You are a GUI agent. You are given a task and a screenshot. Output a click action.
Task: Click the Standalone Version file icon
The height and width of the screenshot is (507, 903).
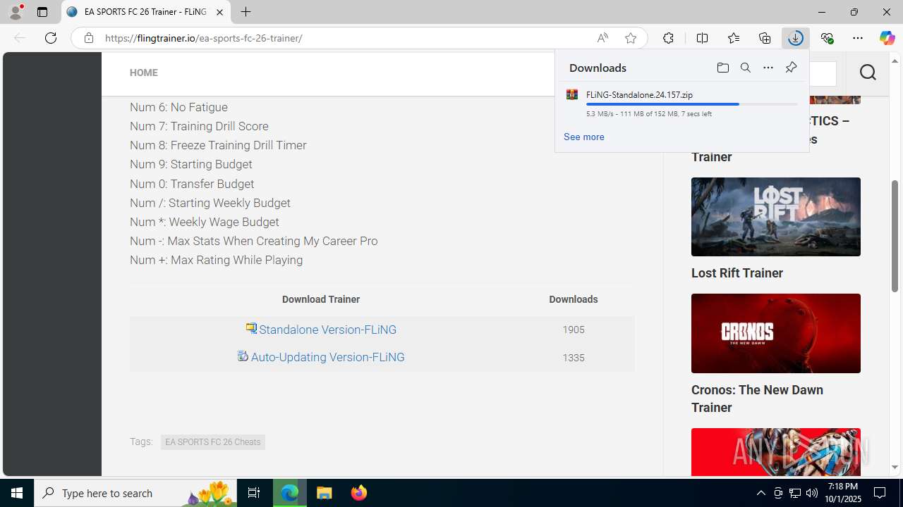coord(251,328)
